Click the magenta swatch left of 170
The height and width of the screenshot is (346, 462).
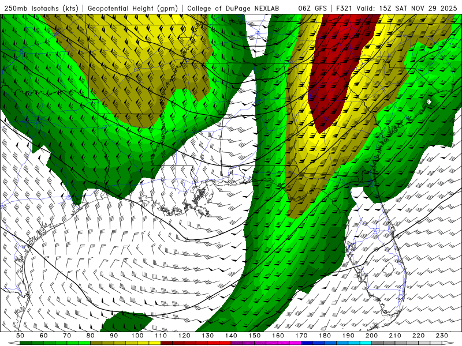pos(296,343)
